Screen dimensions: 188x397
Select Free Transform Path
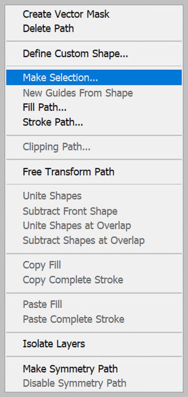click(x=68, y=172)
